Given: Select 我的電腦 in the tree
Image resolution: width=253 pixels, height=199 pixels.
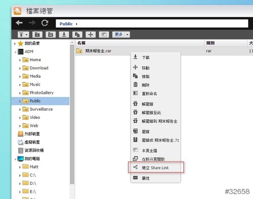Looking at the screenshot, I should point(29,159).
